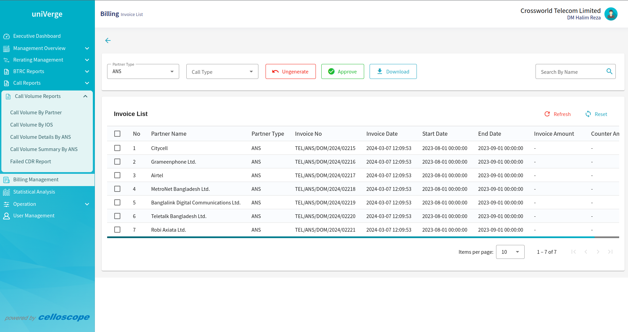Check the Airtel invoice row

coord(117,175)
